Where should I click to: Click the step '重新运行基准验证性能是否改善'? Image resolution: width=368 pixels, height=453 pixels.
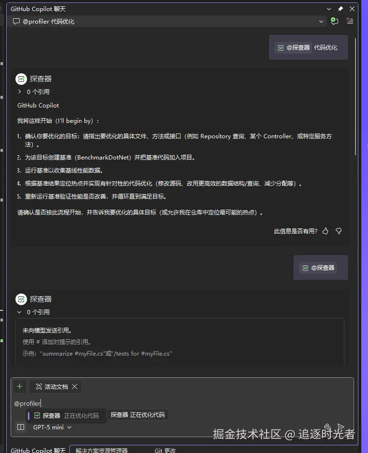(92, 197)
